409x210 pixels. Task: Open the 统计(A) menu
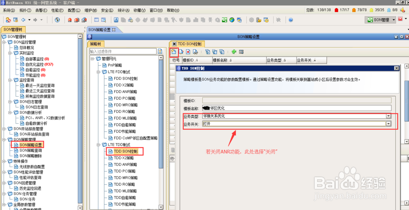[124, 10]
